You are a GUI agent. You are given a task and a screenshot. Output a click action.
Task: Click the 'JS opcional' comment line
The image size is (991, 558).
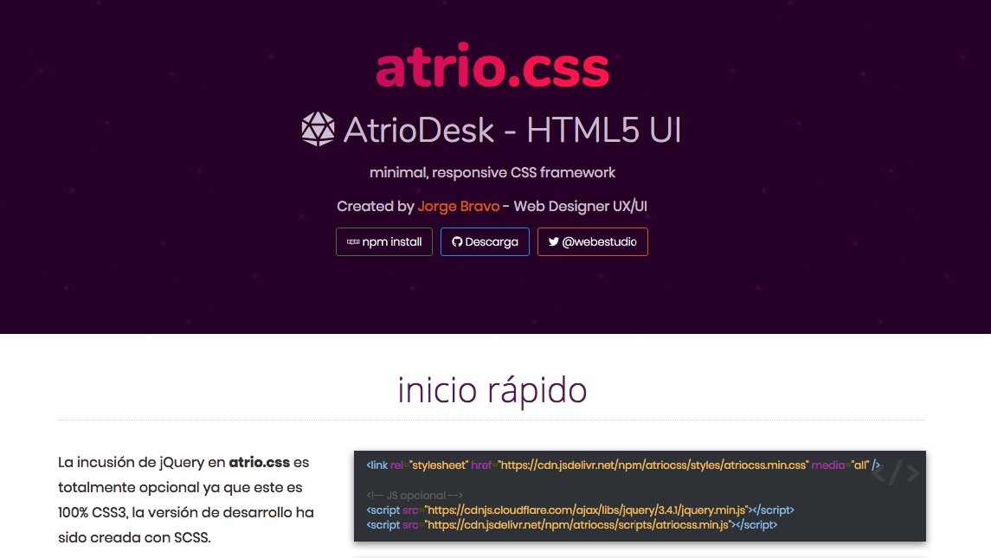click(x=415, y=496)
